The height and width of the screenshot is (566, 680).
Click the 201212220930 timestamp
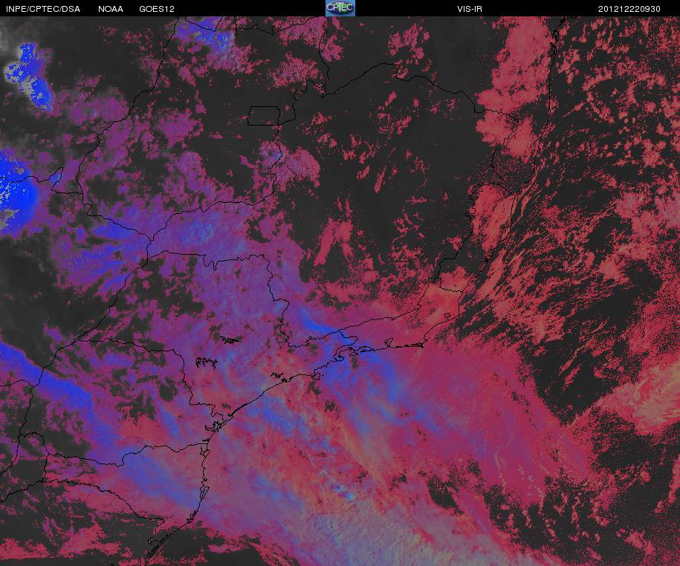point(629,9)
